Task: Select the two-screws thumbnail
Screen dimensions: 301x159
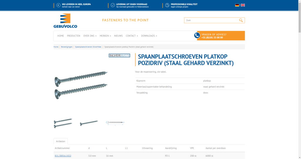Action: pos(63,123)
